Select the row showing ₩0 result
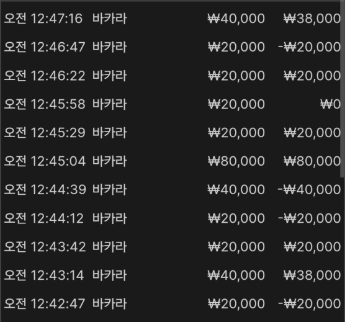Viewport: 345px width, 322px height. (x=172, y=104)
